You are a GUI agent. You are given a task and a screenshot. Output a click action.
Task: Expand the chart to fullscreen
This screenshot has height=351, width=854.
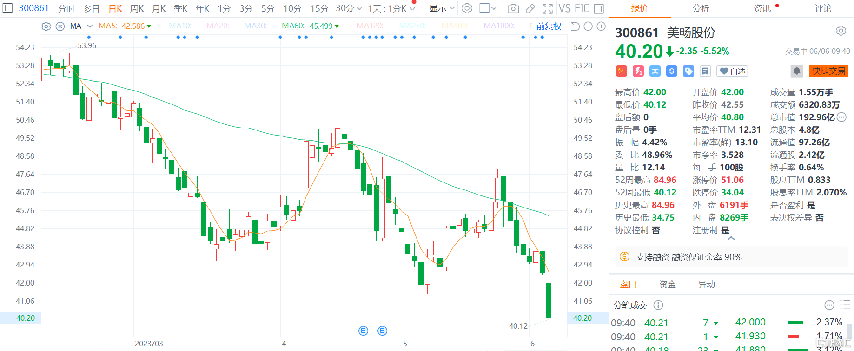click(x=548, y=8)
